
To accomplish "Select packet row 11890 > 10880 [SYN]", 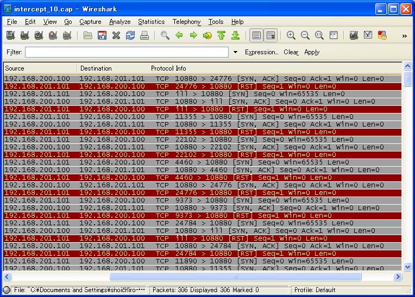I will coord(203,261).
